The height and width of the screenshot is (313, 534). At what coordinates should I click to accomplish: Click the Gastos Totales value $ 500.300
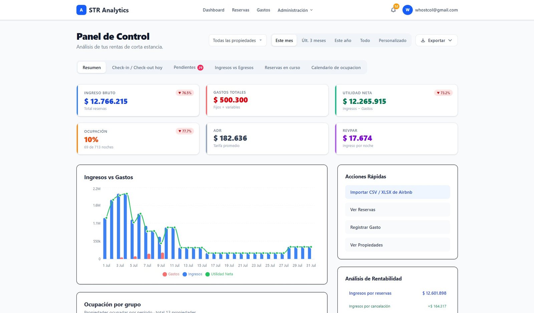[x=231, y=100]
